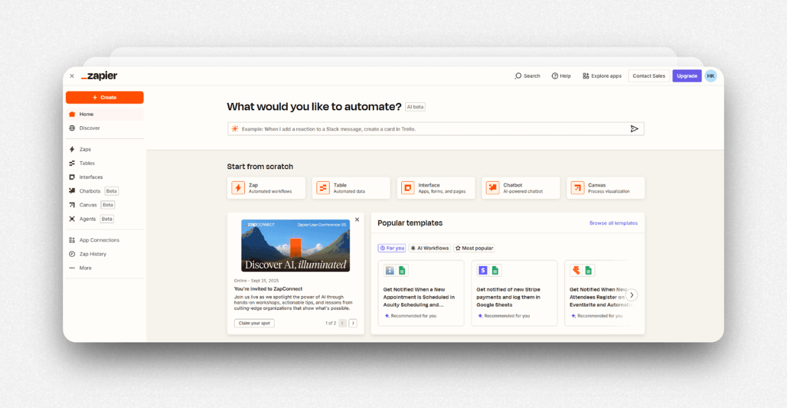
Task: Close the sidebar with the X icon
Action: click(x=72, y=76)
